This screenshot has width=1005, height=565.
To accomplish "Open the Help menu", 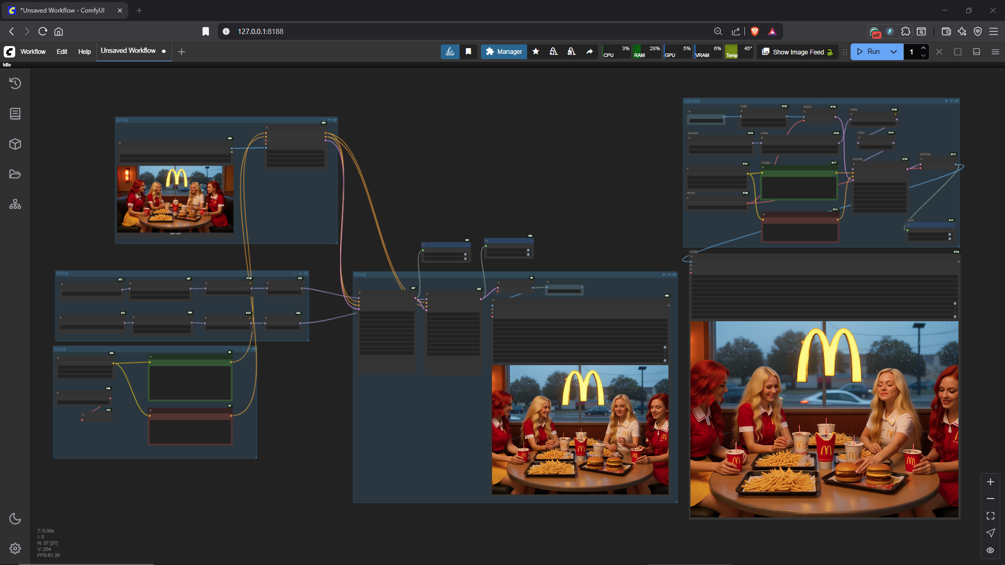I will tap(84, 51).
